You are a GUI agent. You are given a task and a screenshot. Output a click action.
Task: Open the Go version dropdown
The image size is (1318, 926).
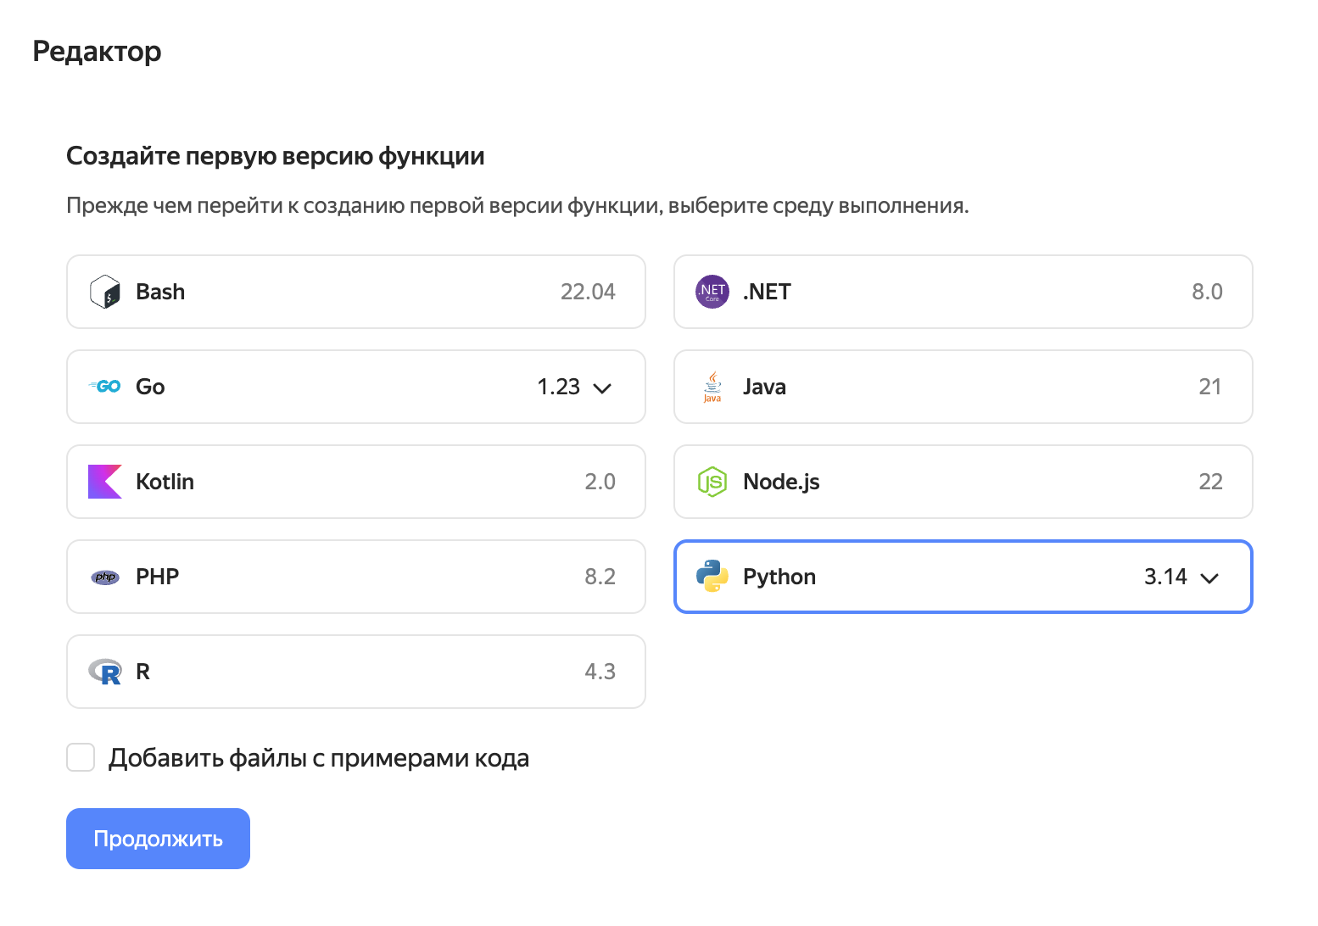tap(602, 387)
